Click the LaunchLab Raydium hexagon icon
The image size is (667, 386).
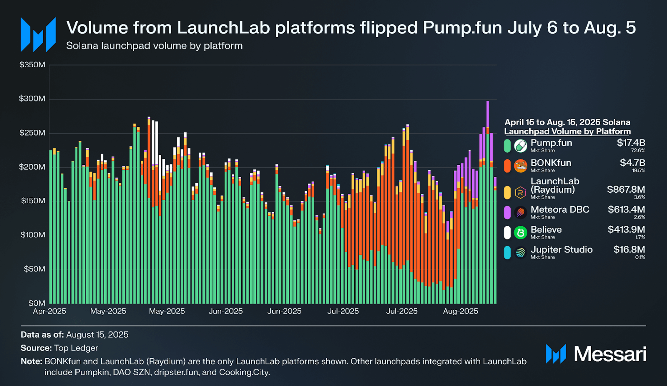pyautogui.click(x=520, y=192)
